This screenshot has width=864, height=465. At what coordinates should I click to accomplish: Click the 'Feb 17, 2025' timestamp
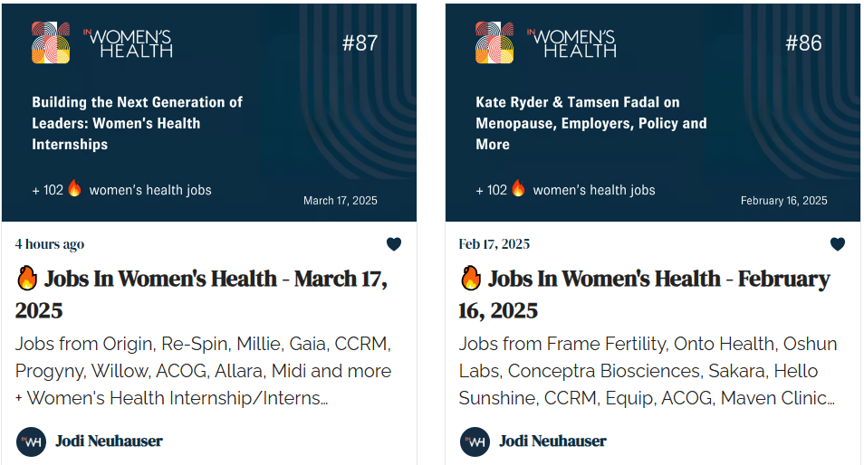[494, 243]
